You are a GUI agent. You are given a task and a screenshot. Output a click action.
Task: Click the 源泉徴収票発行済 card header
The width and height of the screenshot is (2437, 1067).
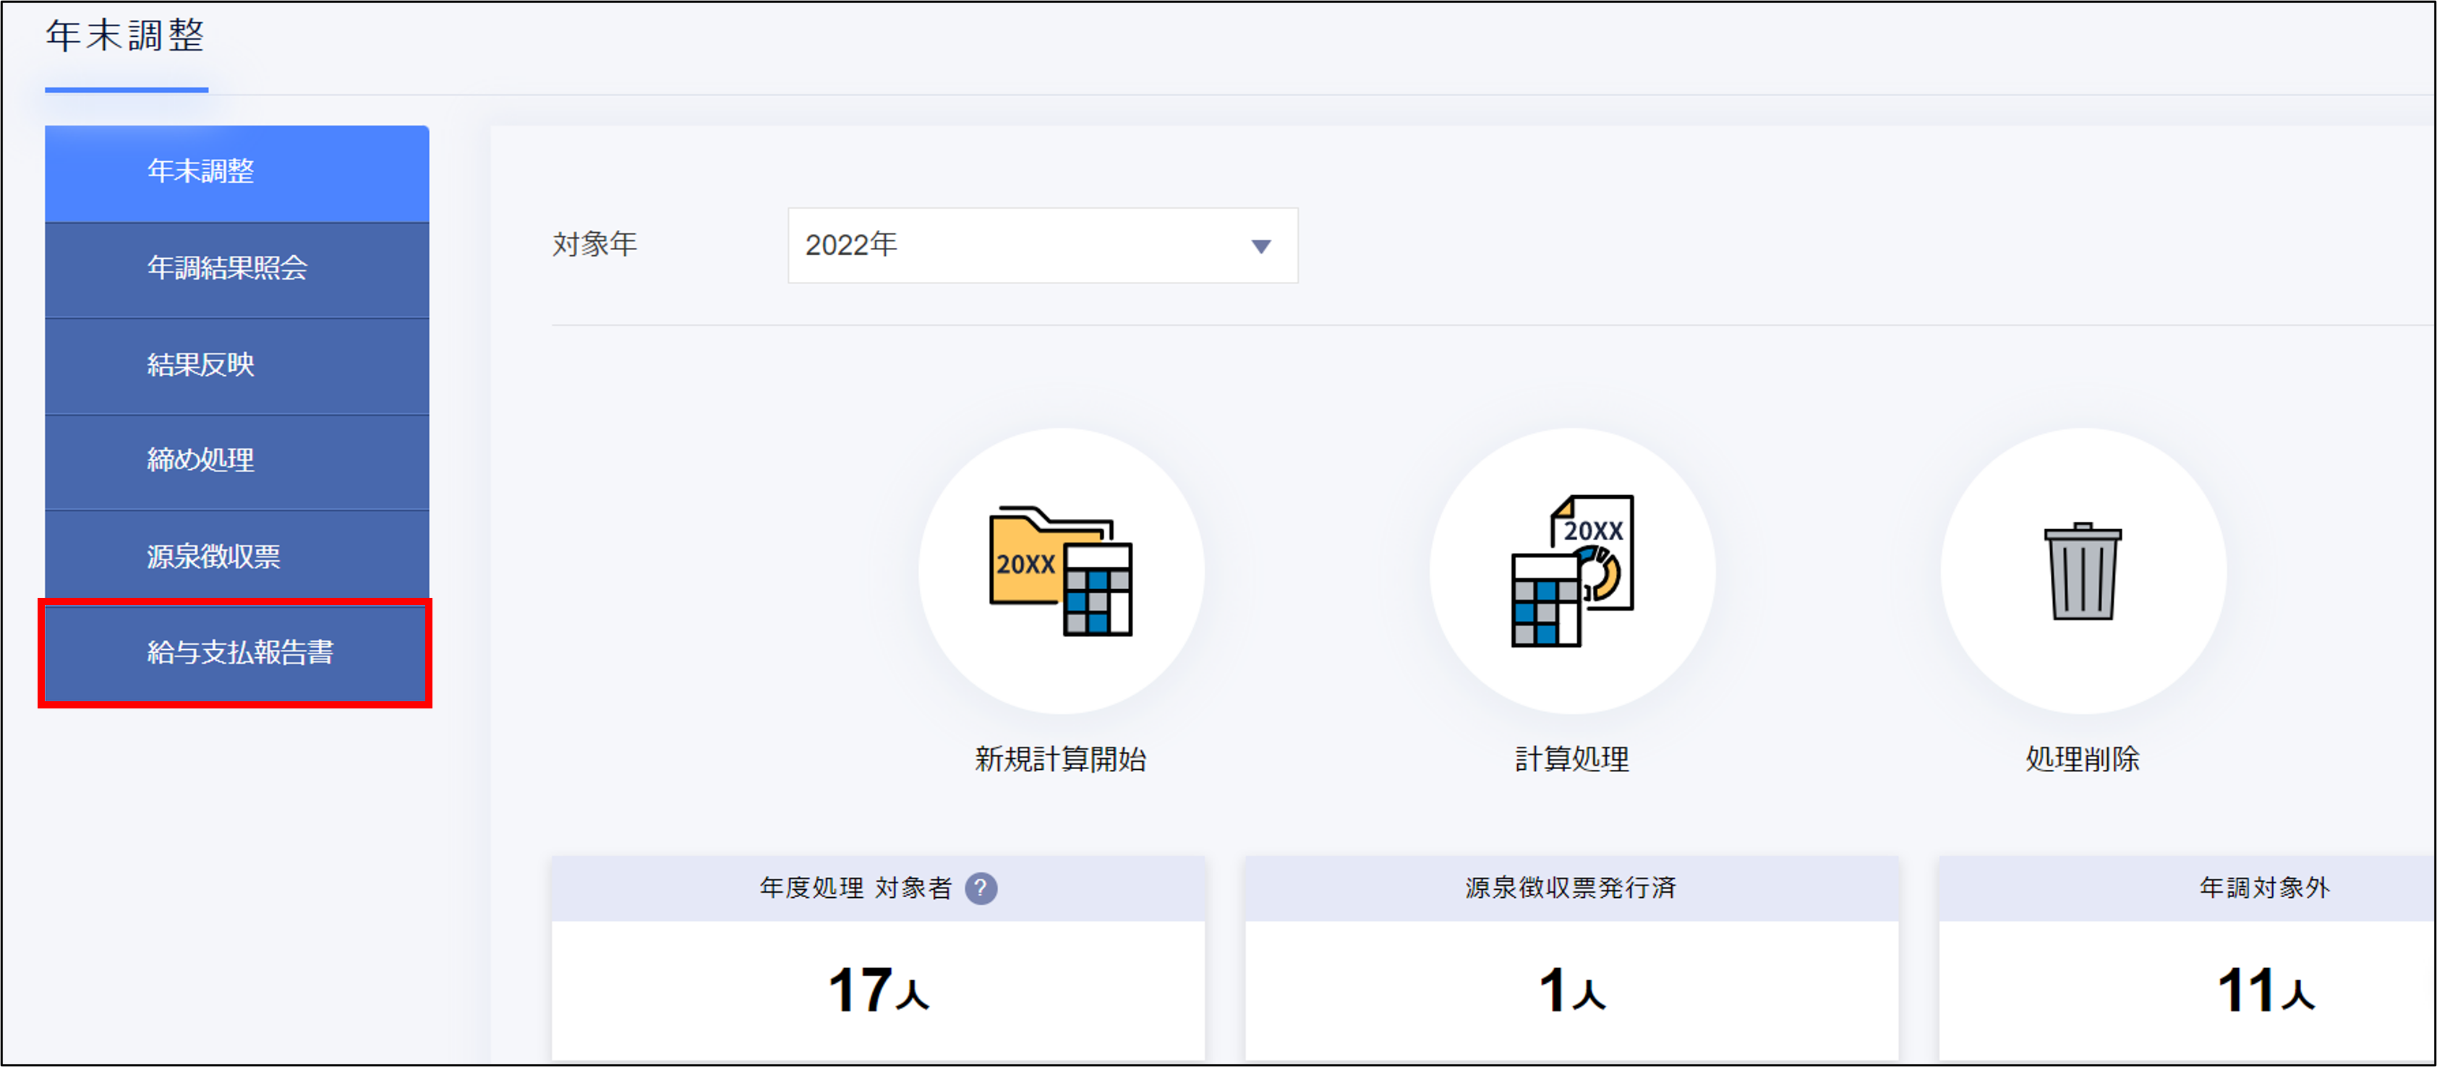click(x=1571, y=887)
